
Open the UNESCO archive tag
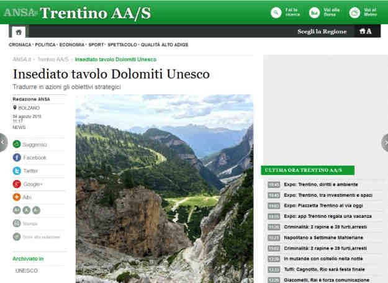(x=27, y=271)
